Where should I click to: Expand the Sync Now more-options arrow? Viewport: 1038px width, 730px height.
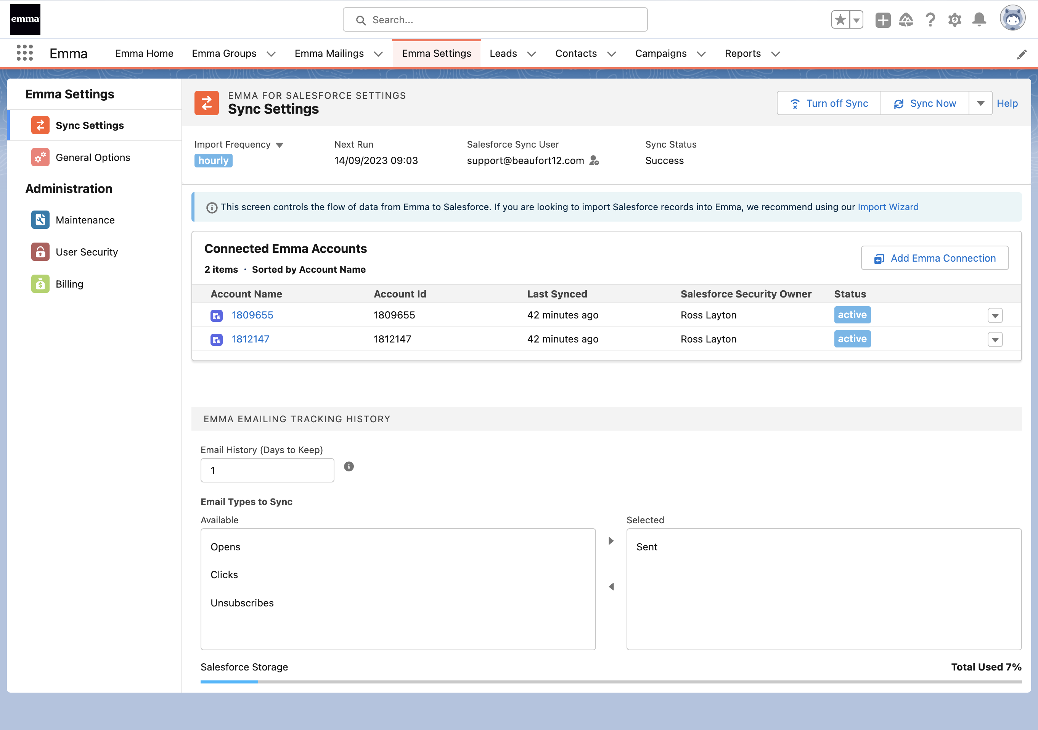(980, 104)
